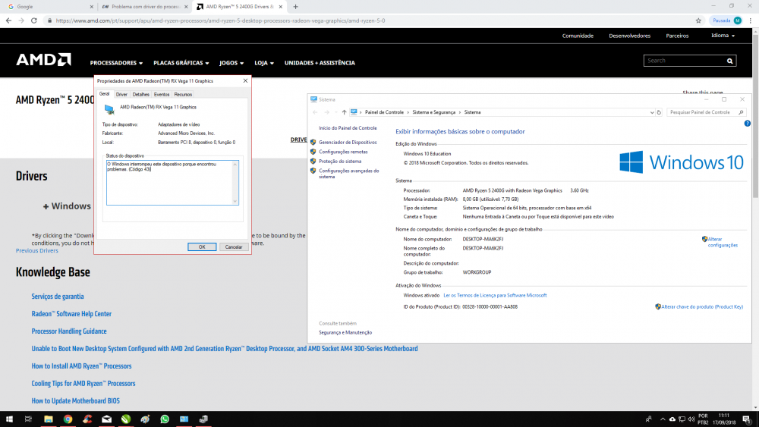Open the volume control tray icon

click(691, 419)
